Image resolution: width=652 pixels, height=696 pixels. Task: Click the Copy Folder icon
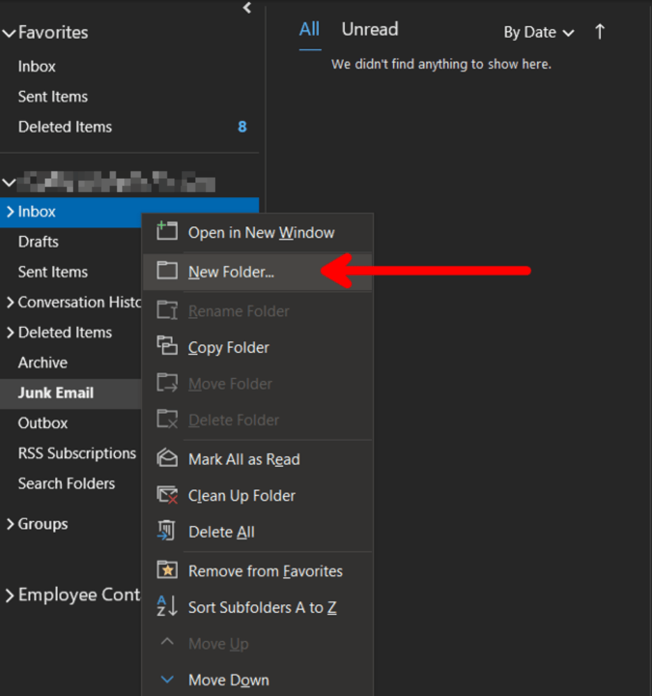tap(166, 346)
